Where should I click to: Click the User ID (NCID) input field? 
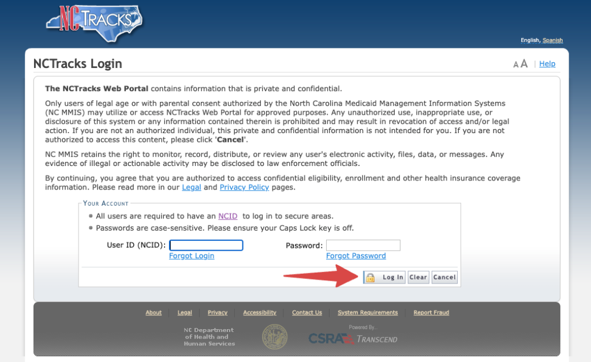[206, 245]
